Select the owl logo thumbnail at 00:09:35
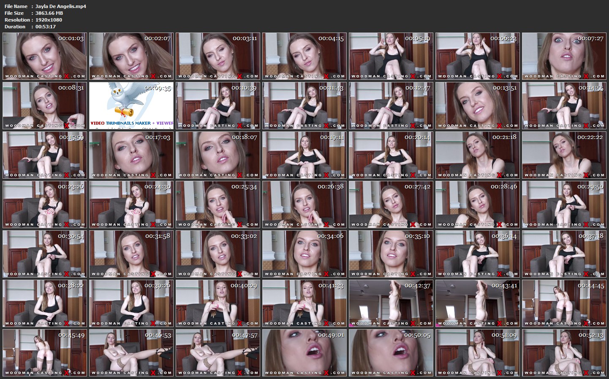Image resolution: width=609 pixels, height=379 pixels. pyautogui.click(x=131, y=106)
